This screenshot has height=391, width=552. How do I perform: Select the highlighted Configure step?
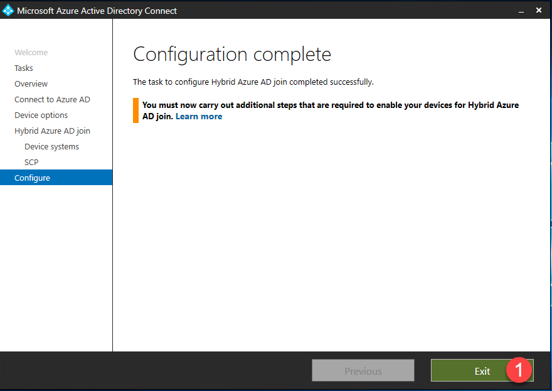(x=32, y=178)
